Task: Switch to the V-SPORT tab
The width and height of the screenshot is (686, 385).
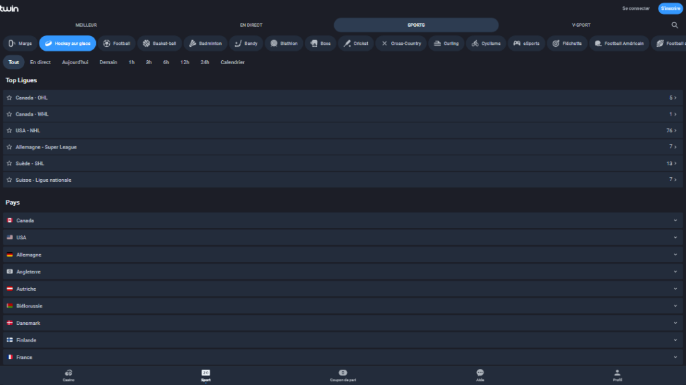Action: (x=581, y=25)
